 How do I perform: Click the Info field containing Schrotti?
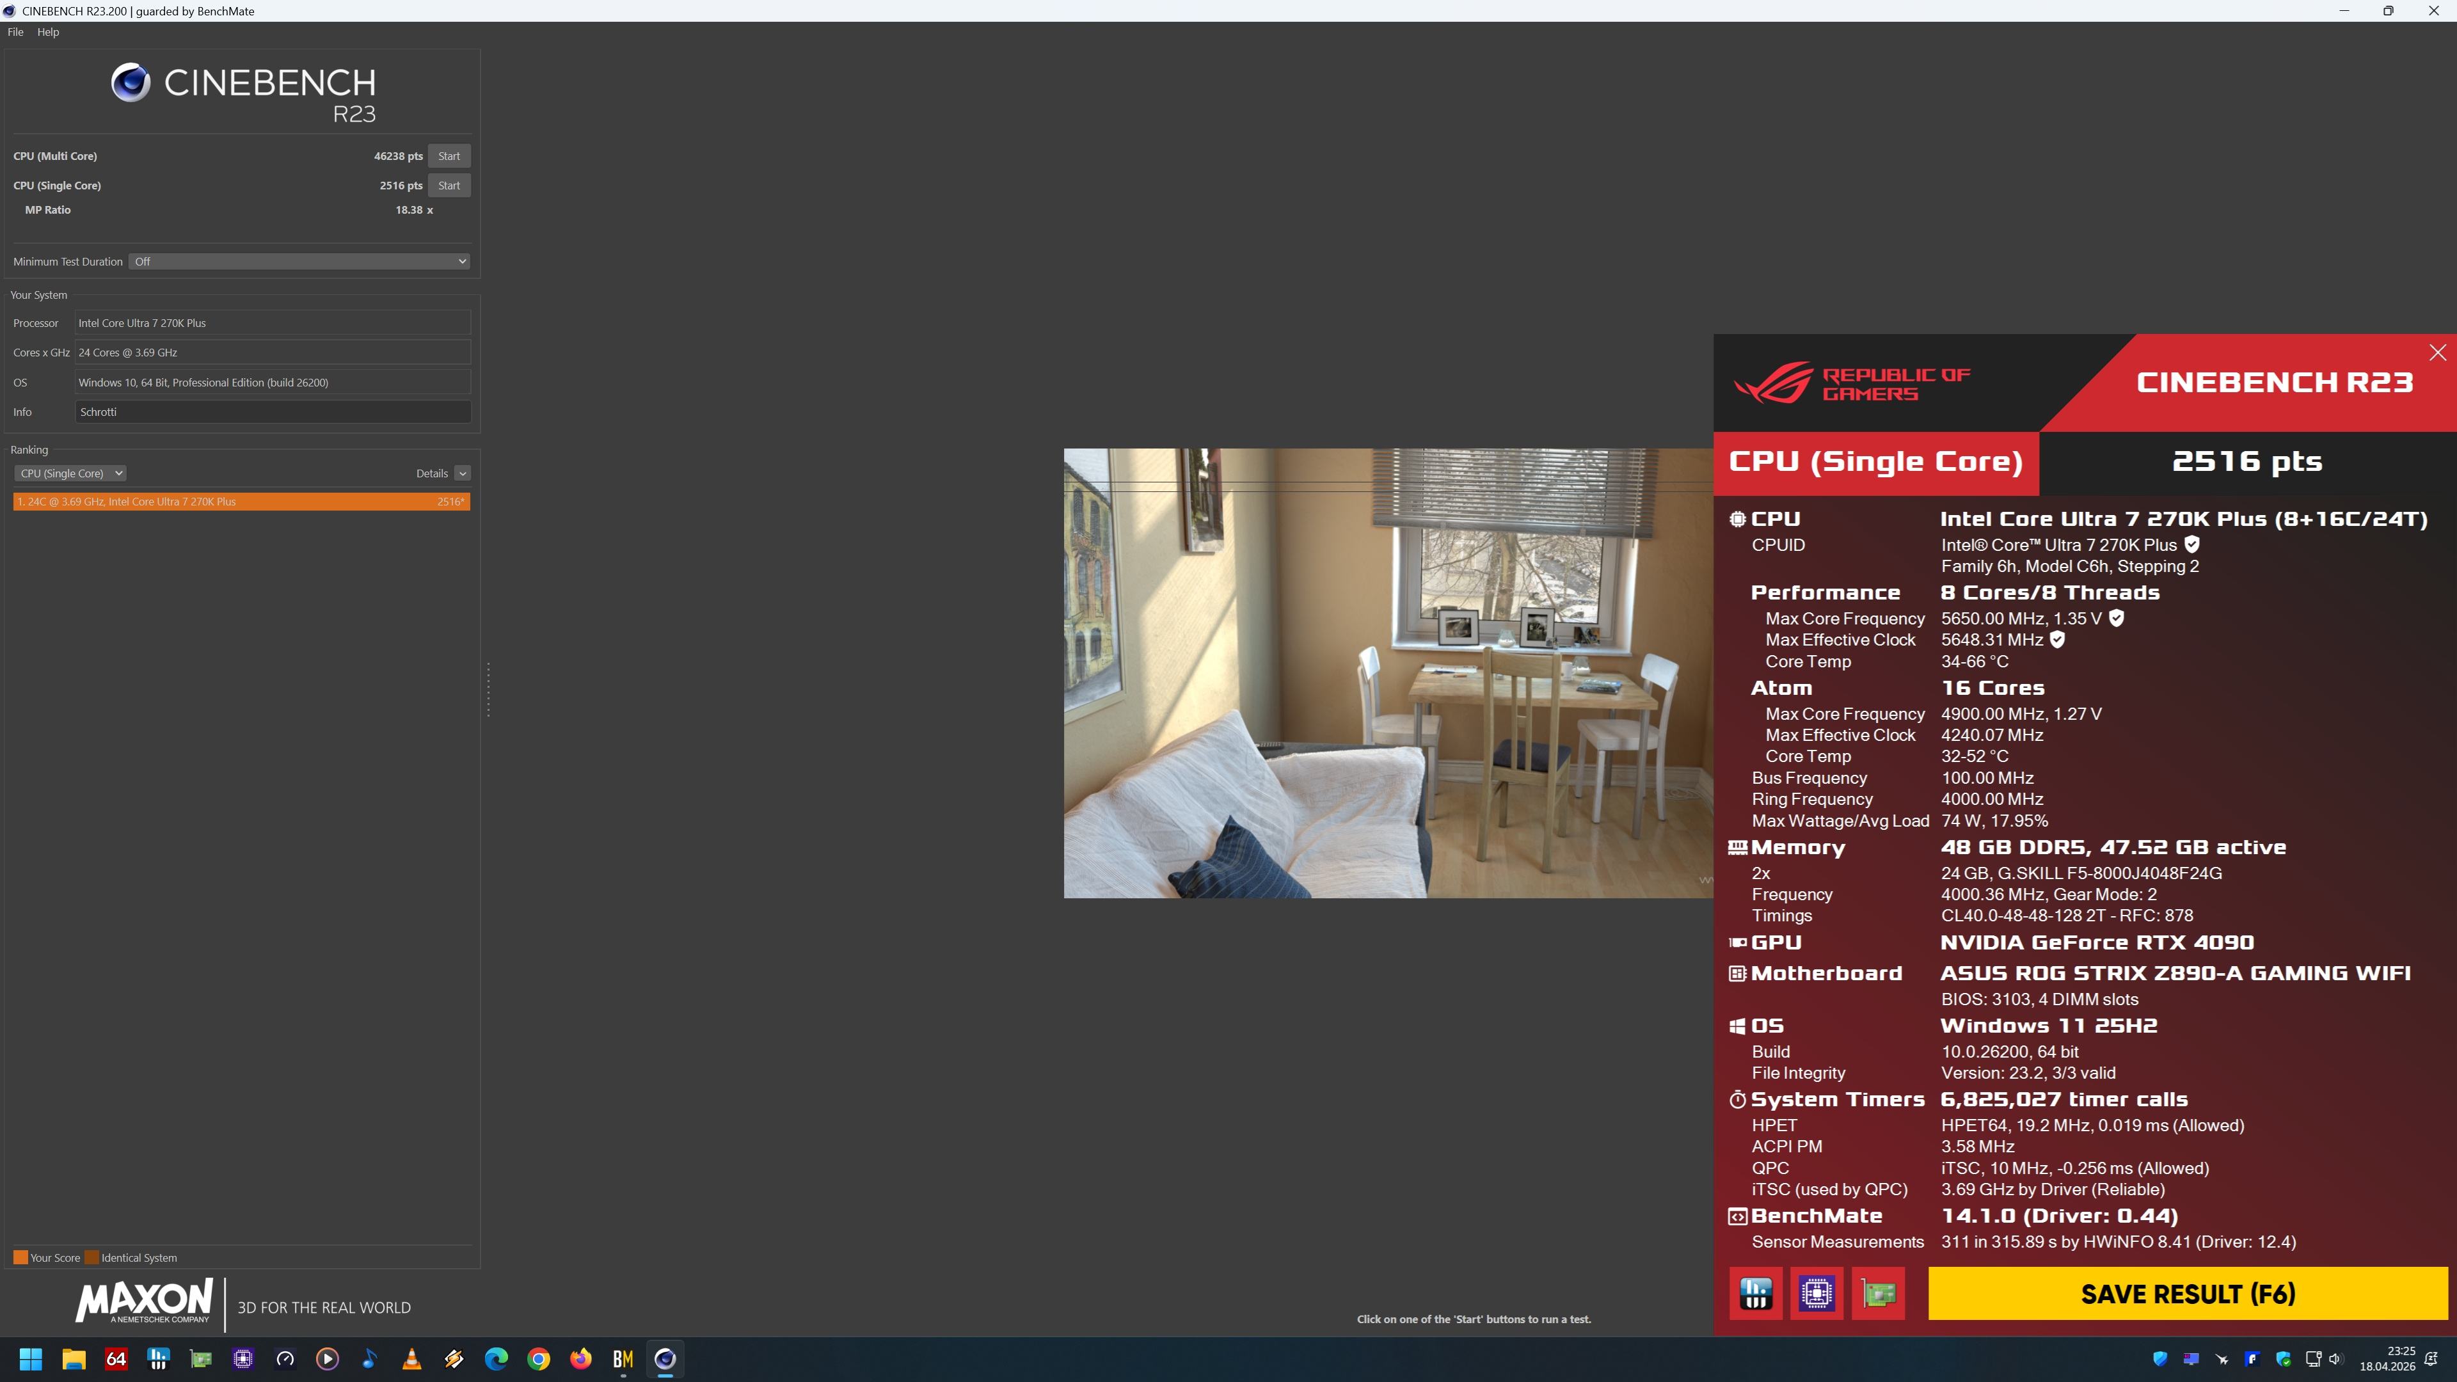click(x=272, y=412)
